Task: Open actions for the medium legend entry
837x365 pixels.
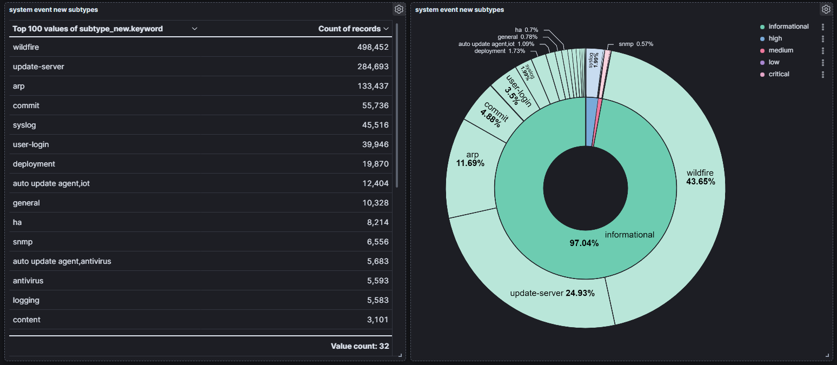Action: [823, 50]
